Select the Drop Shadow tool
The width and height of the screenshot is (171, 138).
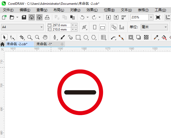pyautogui.click(x=139, y=37)
